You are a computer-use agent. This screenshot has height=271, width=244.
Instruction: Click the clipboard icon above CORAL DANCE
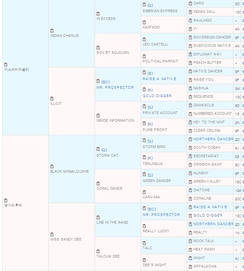click(98, 184)
